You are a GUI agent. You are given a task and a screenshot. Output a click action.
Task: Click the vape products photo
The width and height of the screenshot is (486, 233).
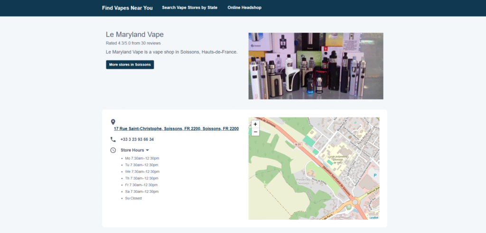pos(316,66)
